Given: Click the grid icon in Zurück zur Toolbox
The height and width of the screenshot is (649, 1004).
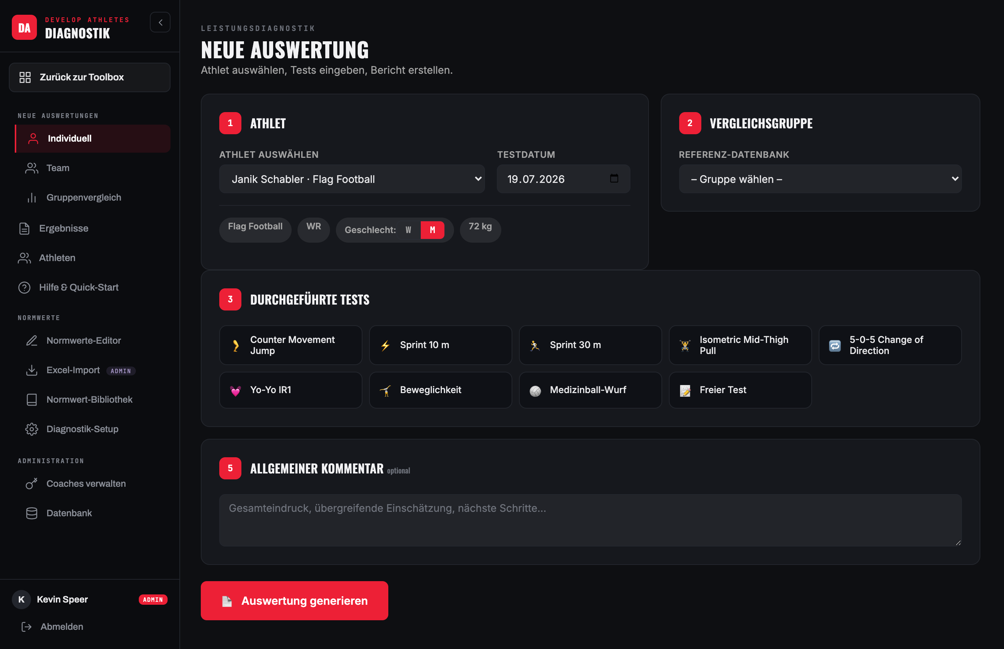Looking at the screenshot, I should click(25, 77).
